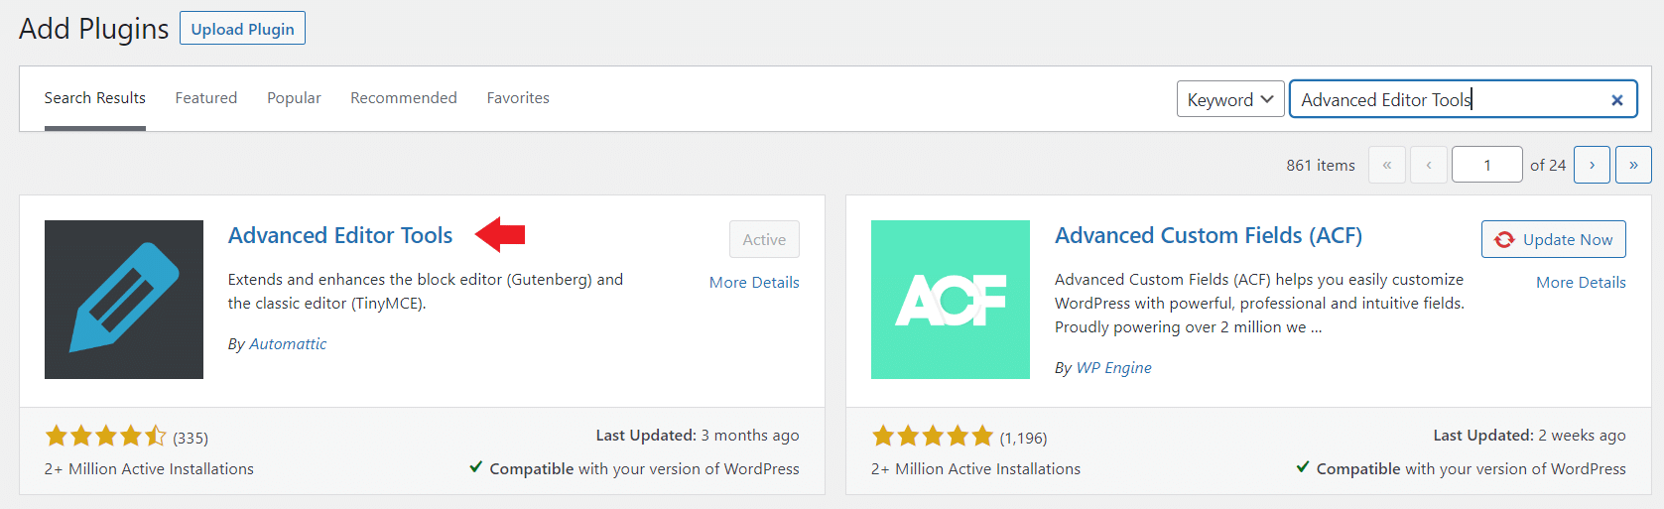Expand the Keyword search type dropdown
The image size is (1664, 509).
1230,99
